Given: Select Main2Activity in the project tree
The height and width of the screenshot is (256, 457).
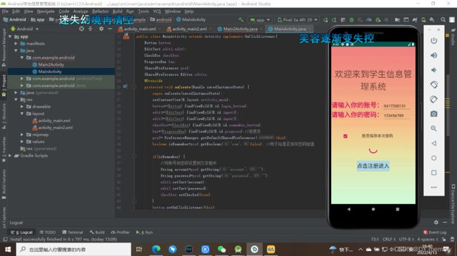Looking at the screenshot, I should click(51, 65).
